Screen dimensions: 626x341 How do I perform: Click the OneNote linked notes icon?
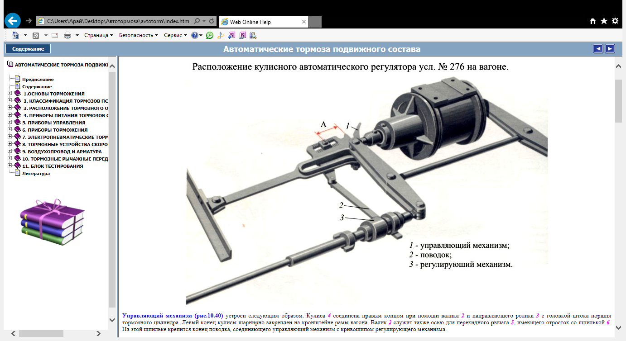242,35
